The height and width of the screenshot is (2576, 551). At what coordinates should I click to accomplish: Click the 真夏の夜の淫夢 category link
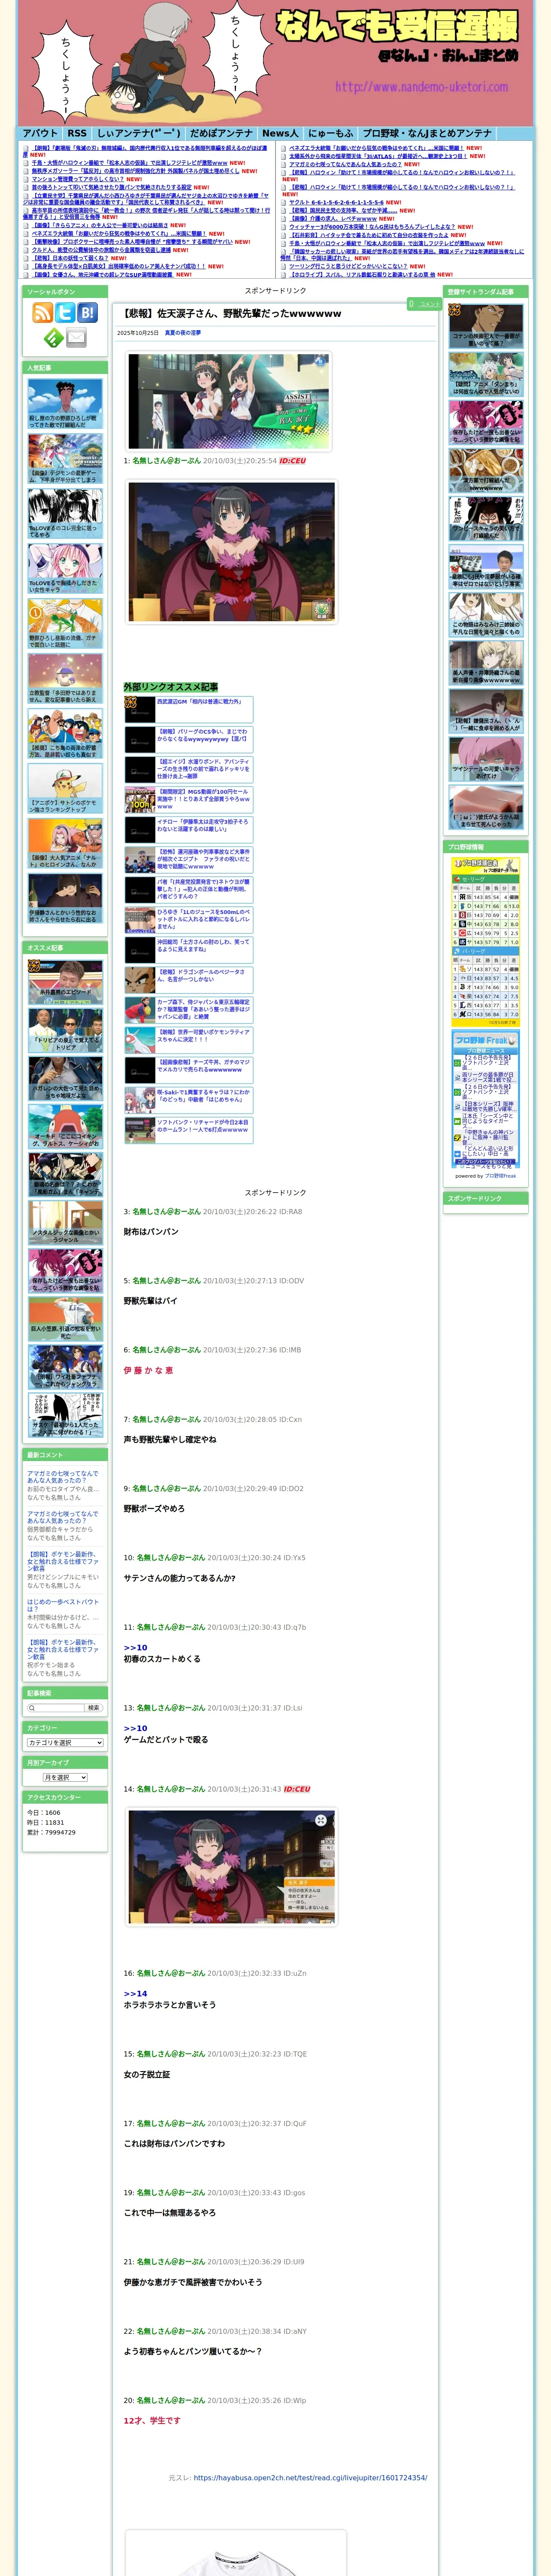[182, 333]
